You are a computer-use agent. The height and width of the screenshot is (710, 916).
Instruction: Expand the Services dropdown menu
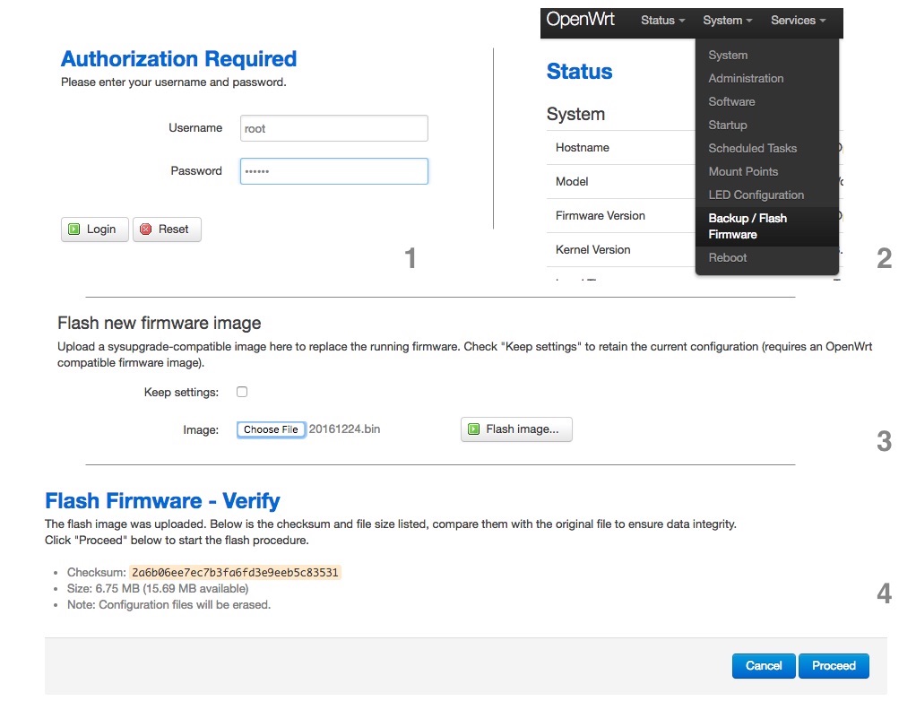click(x=798, y=21)
